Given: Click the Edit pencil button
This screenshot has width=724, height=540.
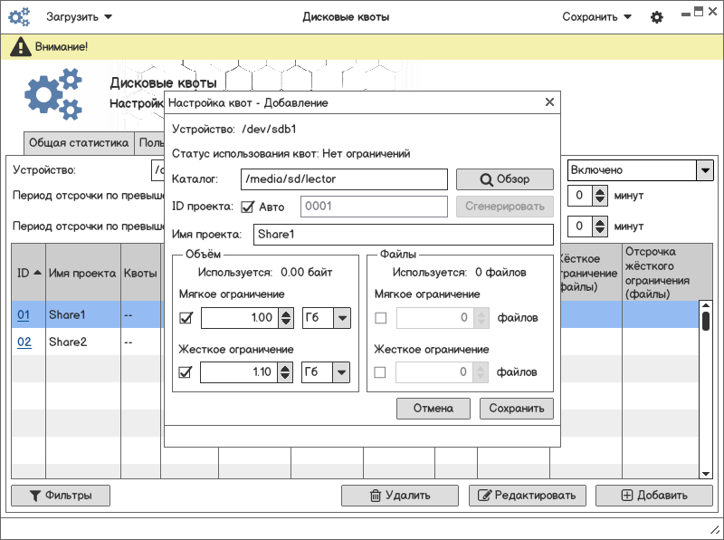Looking at the screenshot, I should click(527, 496).
